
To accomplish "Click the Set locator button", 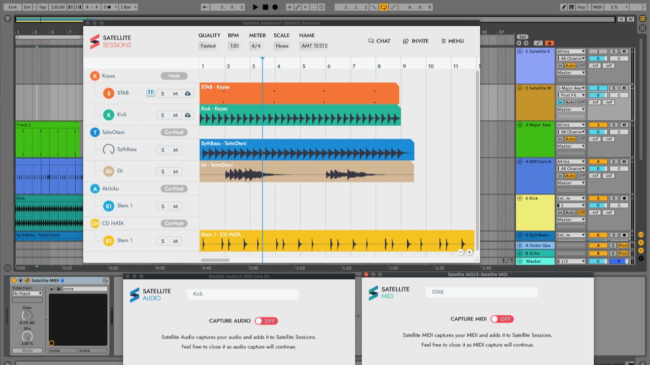I will (523, 37).
